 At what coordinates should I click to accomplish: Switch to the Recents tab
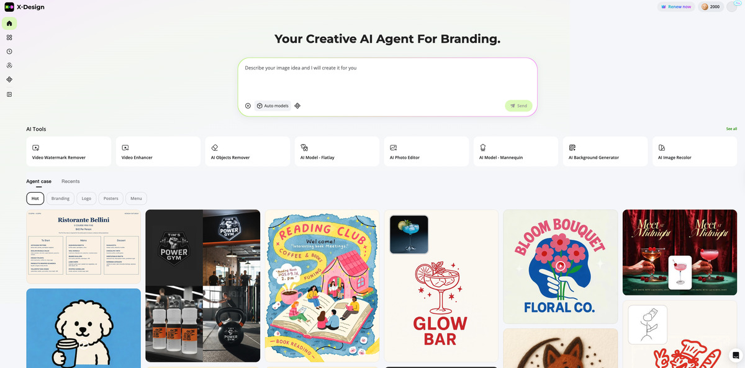(70, 182)
